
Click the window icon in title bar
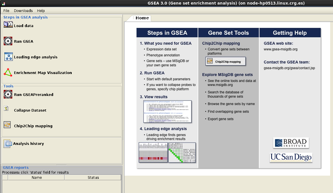(x=3, y=4)
